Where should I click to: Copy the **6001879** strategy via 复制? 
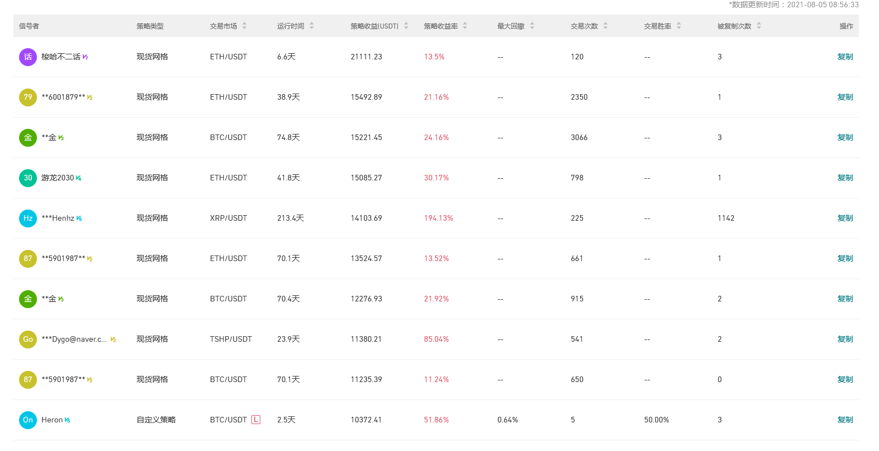(845, 97)
